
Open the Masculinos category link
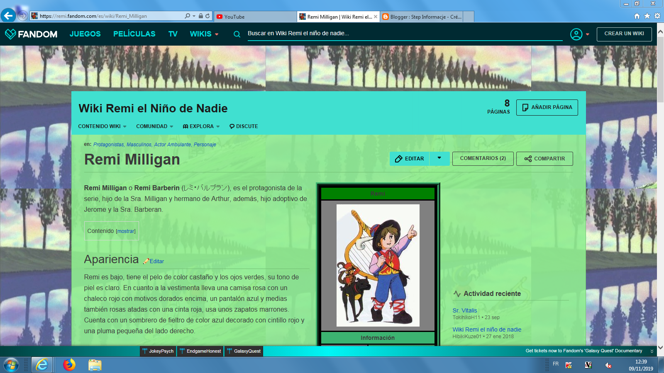pos(139,145)
